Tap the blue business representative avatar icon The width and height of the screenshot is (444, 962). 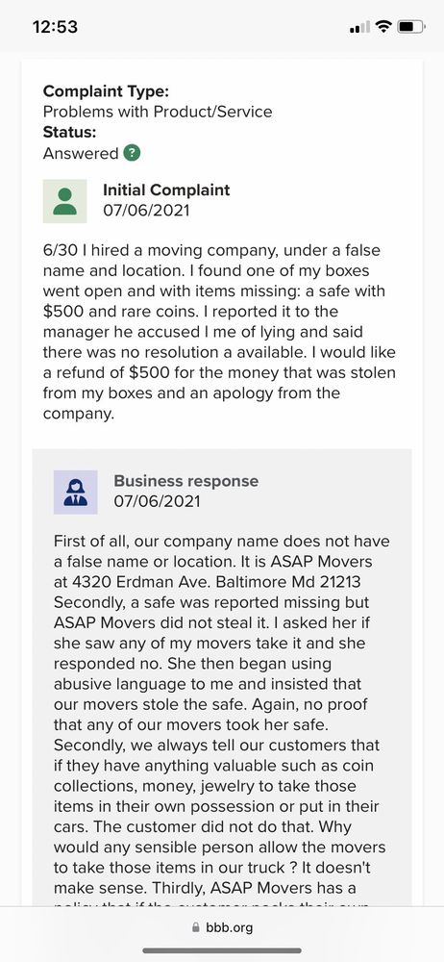pos(75,492)
